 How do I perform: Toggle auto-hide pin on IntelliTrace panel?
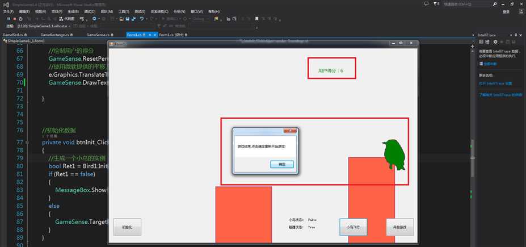516,35
